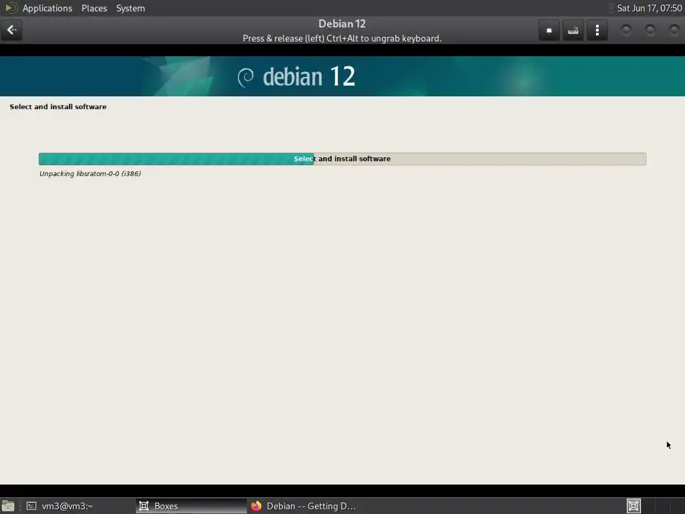Click the Ctrl+Alt ungrab keyboard hint text
Viewport: 685px width, 514px height.
[342, 38]
